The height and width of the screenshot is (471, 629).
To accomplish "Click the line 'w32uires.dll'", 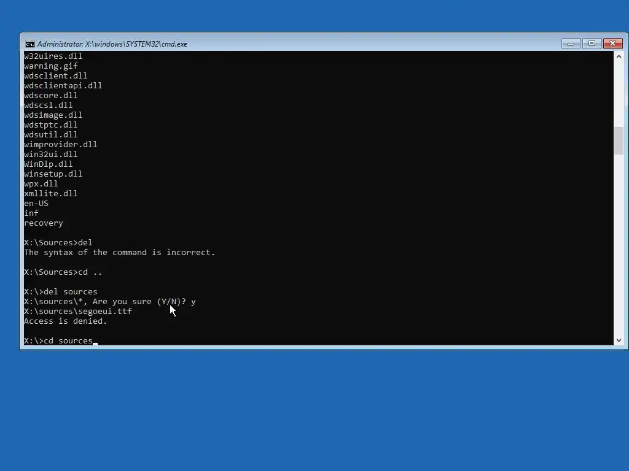I will point(53,56).
